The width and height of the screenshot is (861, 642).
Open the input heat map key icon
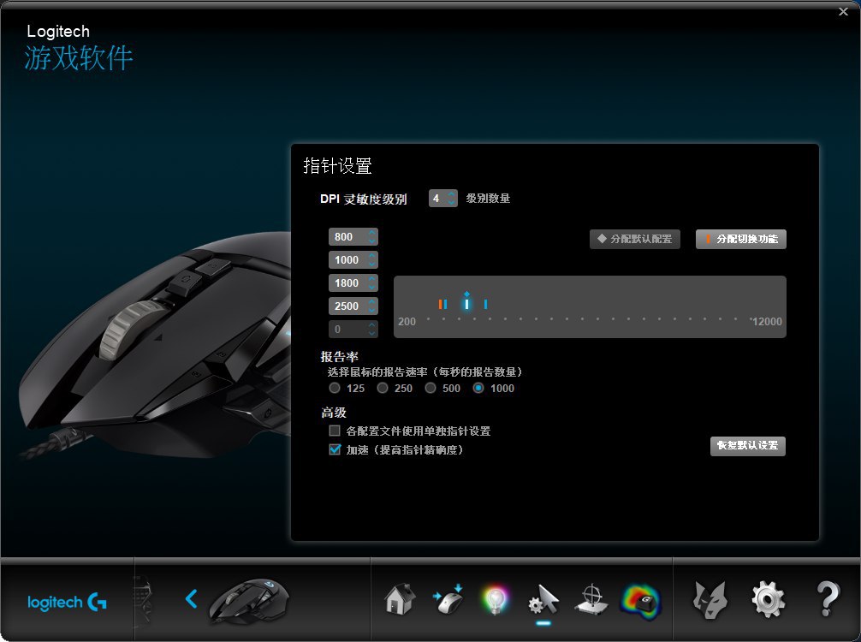point(640,601)
